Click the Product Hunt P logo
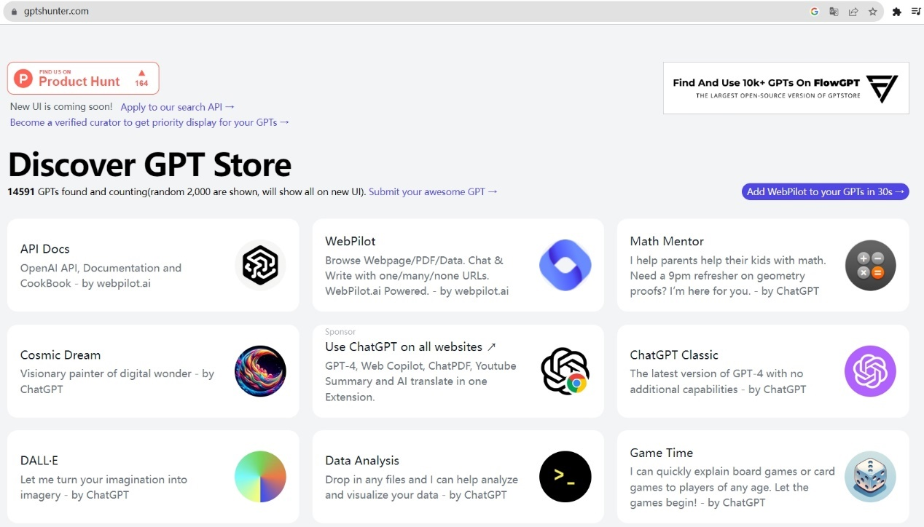The height and width of the screenshot is (527, 924). [23, 78]
